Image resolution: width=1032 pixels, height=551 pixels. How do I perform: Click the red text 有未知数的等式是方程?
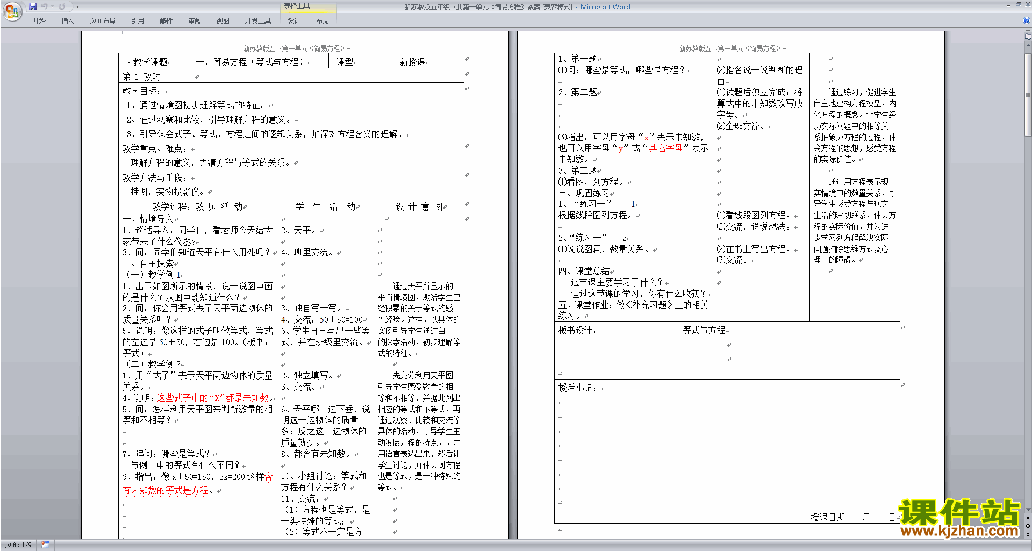165,490
